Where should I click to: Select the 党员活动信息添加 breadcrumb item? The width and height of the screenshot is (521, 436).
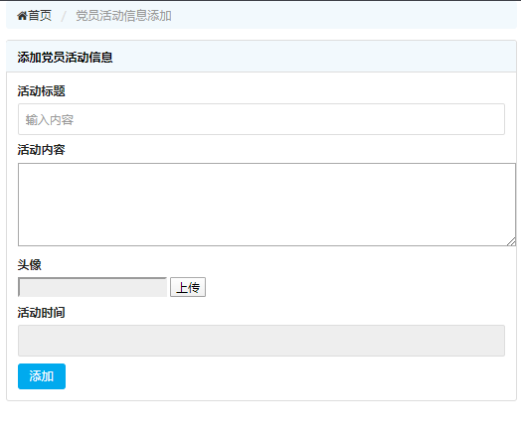(123, 16)
